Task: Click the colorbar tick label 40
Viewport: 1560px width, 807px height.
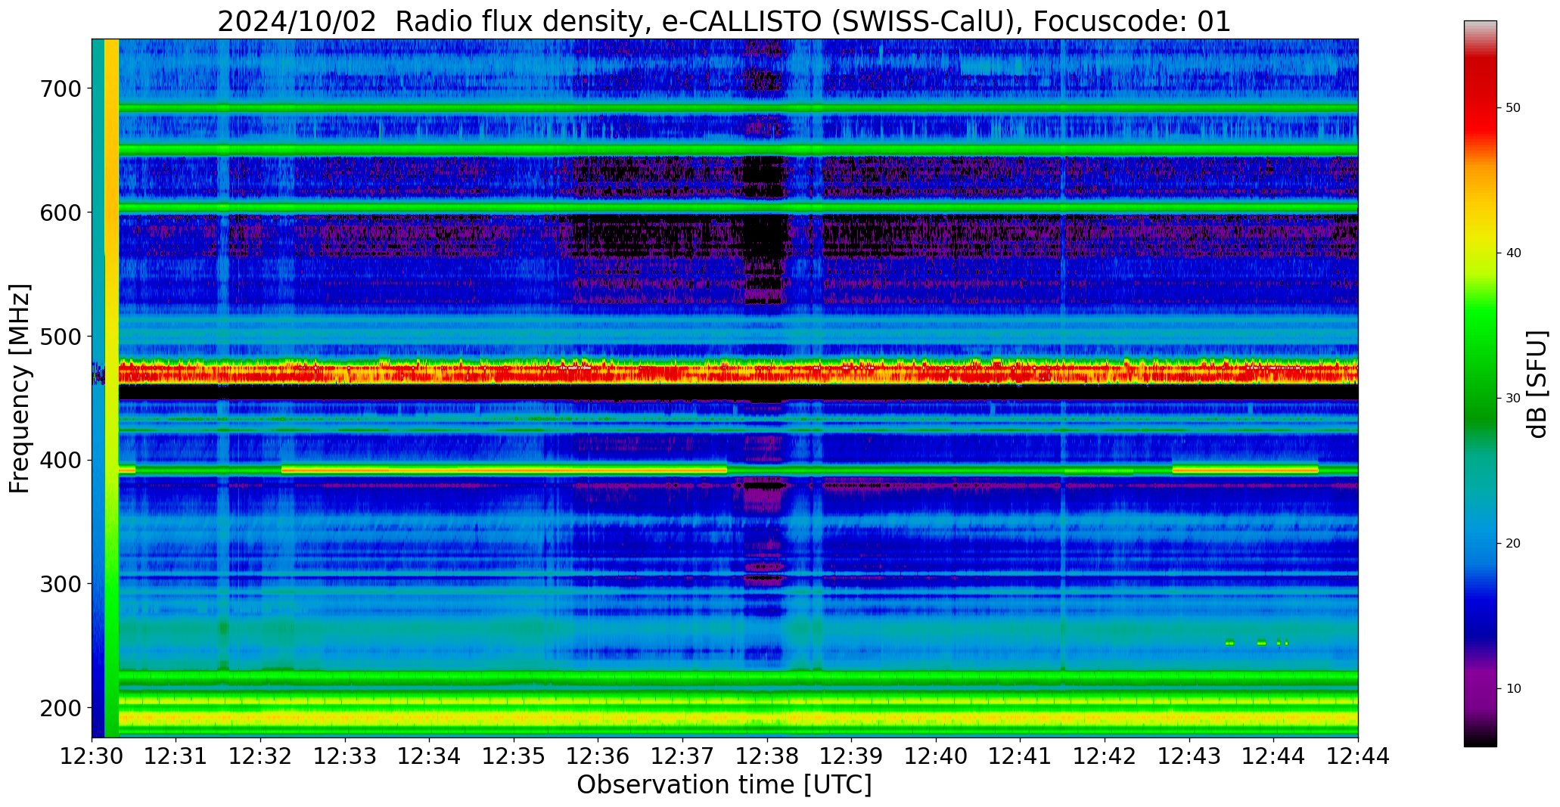Action: (x=1513, y=253)
